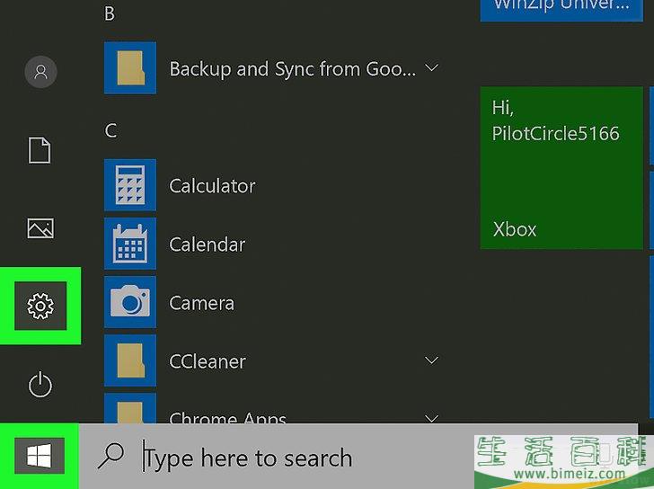Select the Calculator app name
This screenshot has height=489, width=654.
coord(212,186)
